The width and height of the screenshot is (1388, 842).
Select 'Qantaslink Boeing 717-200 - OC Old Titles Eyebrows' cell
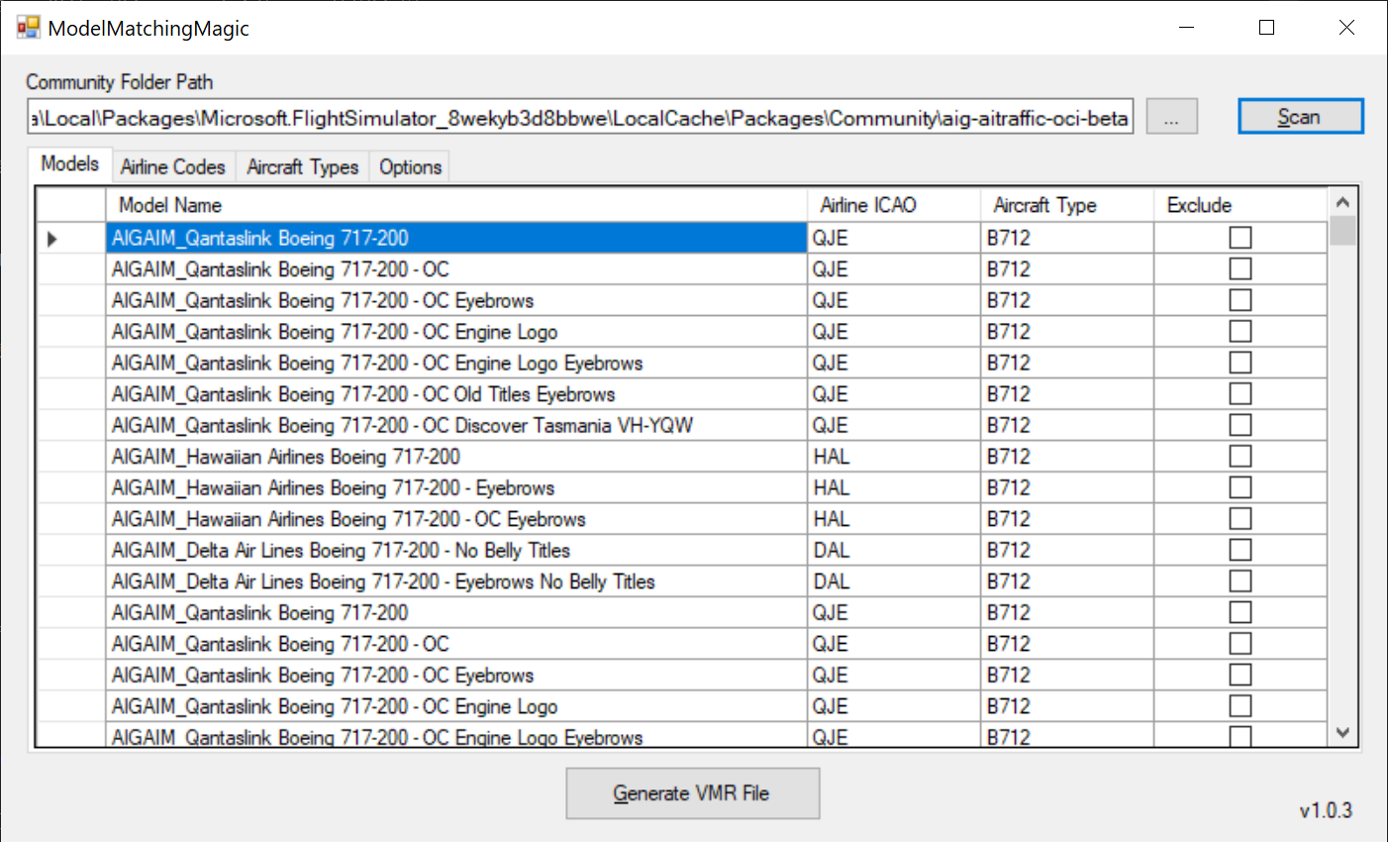point(456,394)
